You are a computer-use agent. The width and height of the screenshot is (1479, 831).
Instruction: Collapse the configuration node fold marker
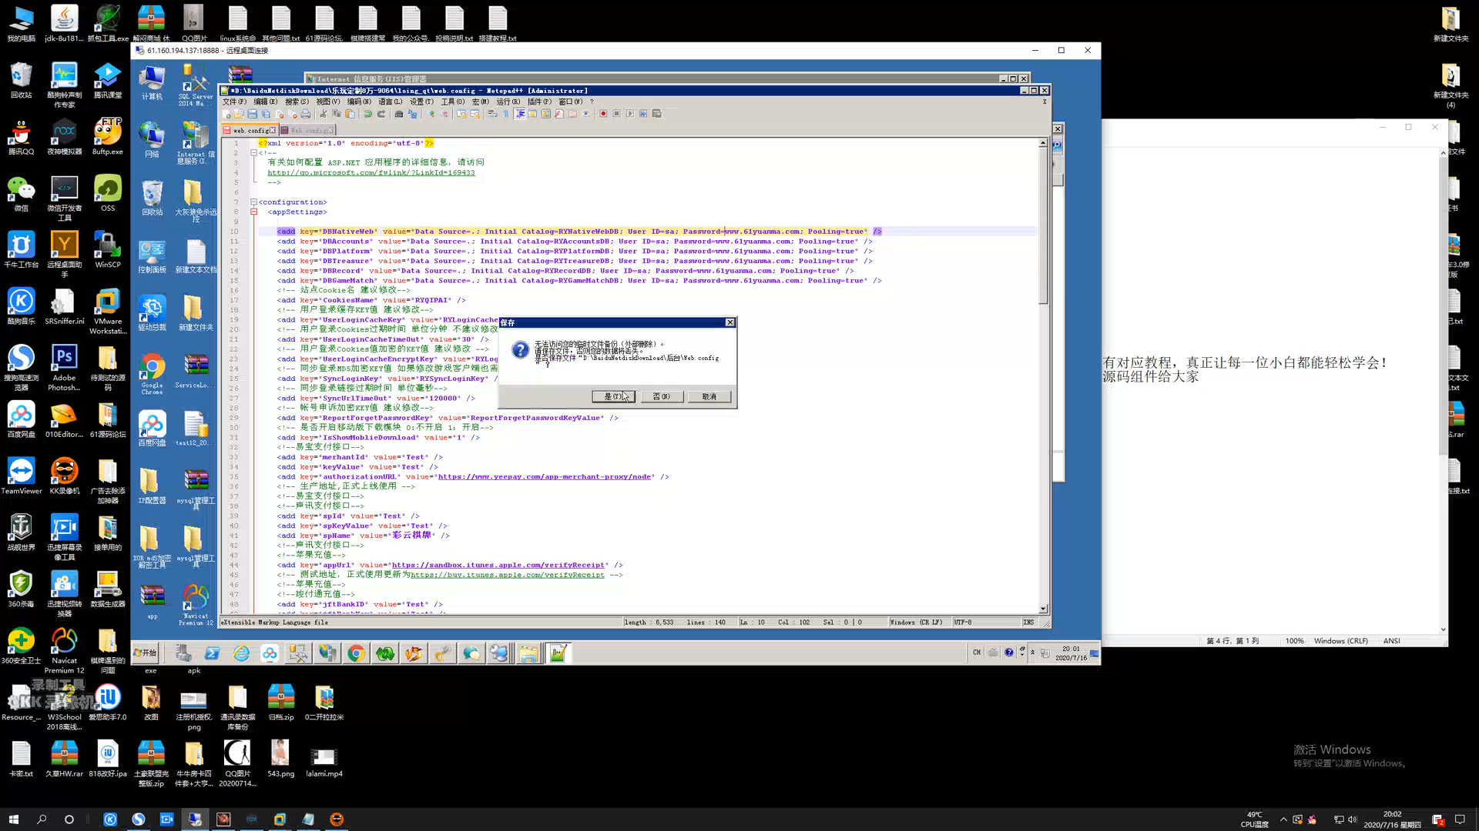[x=253, y=202]
